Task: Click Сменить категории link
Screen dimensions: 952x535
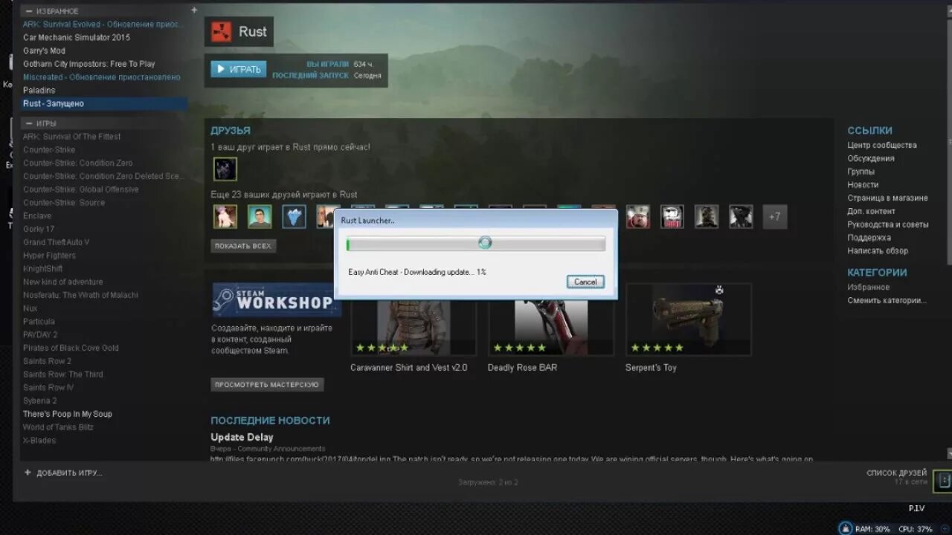Action: [x=887, y=300]
